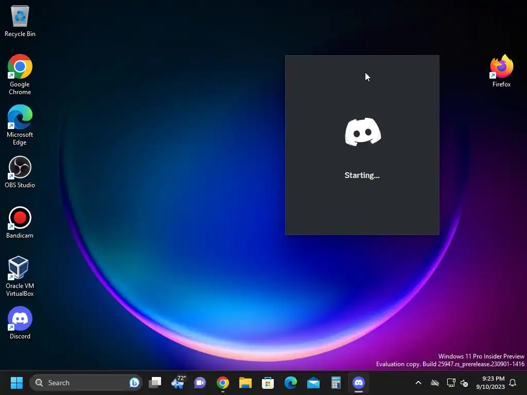Open the Chat (Teams) taskbar icon

coord(200,383)
